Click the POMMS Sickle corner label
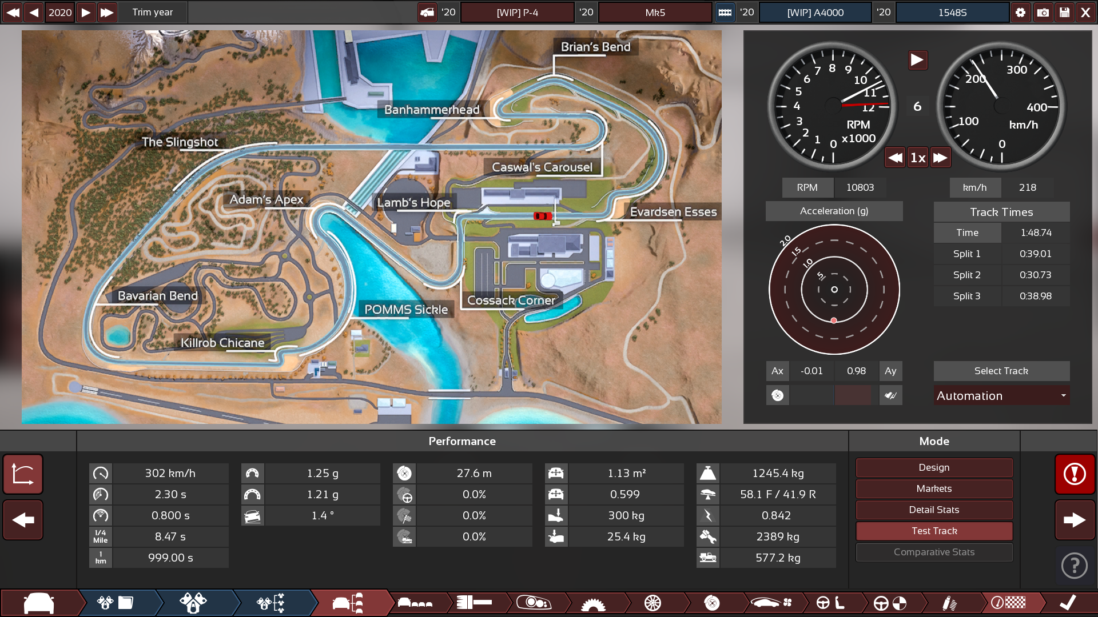Image resolution: width=1098 pixels, height=617 pixels. pos(406,310)
